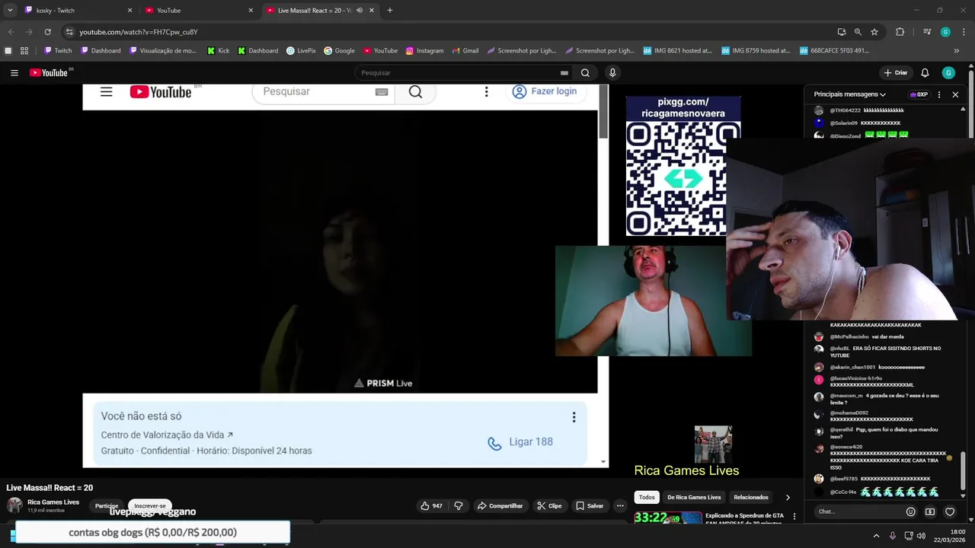Open the Instagram bookmark
975x548 pixels.
(x=424, y=51)
